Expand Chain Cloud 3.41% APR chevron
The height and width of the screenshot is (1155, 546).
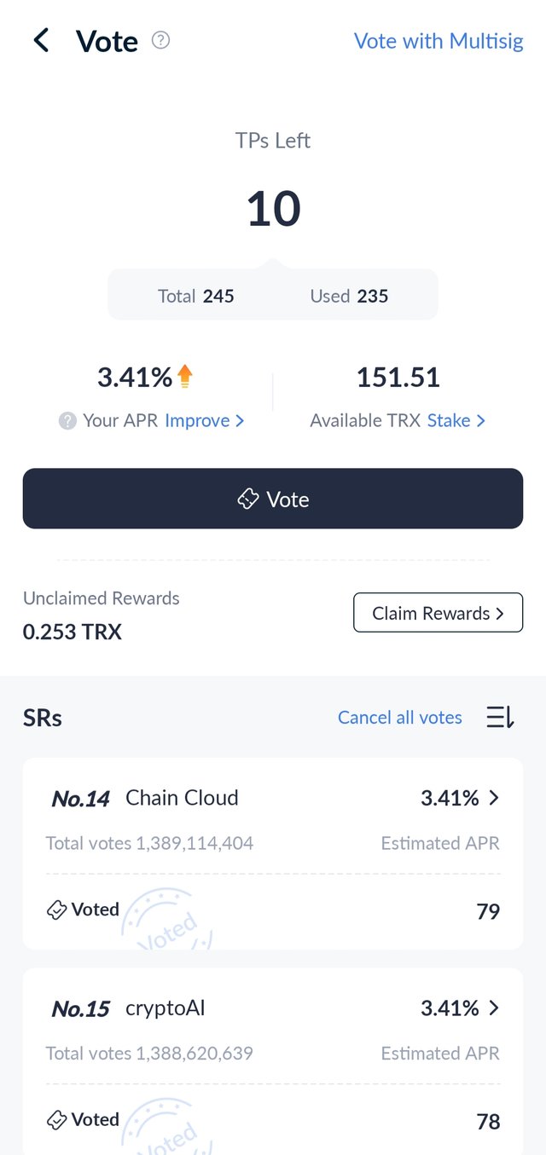point(494,798)
